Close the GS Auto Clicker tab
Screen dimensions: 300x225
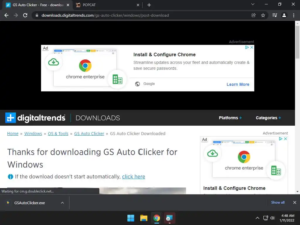pos(68,5)
